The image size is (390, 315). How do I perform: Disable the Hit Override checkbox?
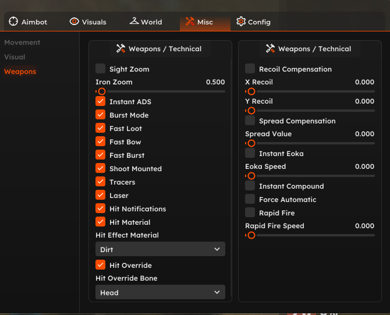coord(101,265)
